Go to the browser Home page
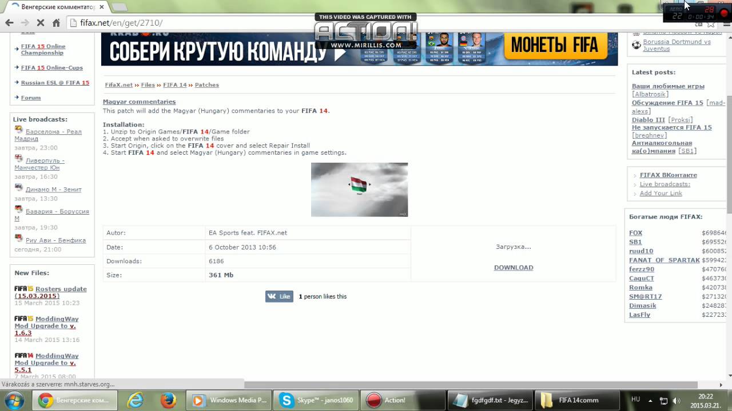The image size is (732, 411). (56, 23)
